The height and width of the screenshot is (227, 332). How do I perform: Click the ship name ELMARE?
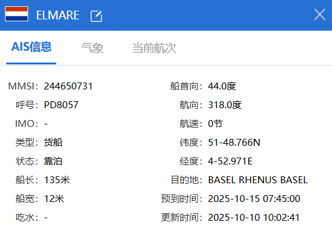click(x=58, y=15)
